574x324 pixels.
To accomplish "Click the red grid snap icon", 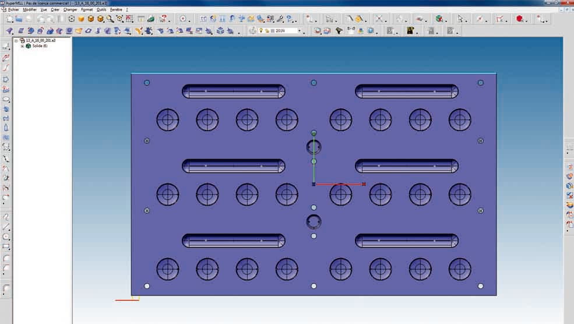I will coord(129,19).
